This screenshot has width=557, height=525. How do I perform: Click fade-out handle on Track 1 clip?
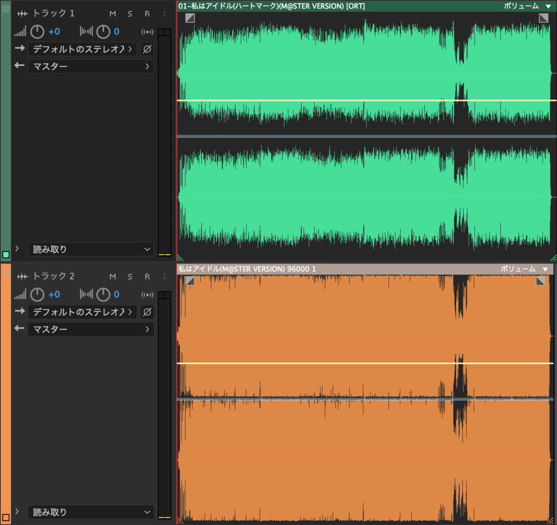tap(543, 18)
